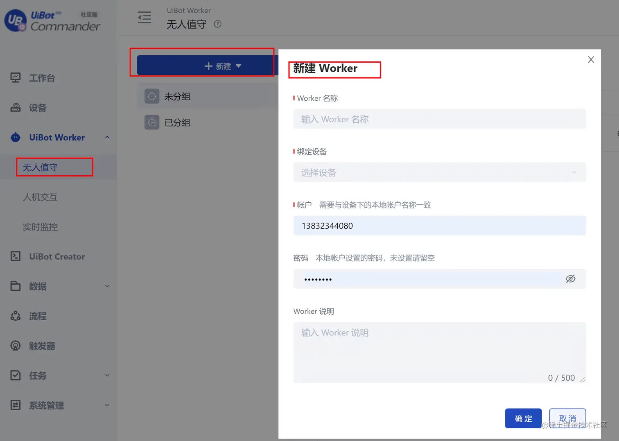The height and width of the screenshot is (441, 619).
Task: Click the 流程 flow icon
Action: [16, 316]
